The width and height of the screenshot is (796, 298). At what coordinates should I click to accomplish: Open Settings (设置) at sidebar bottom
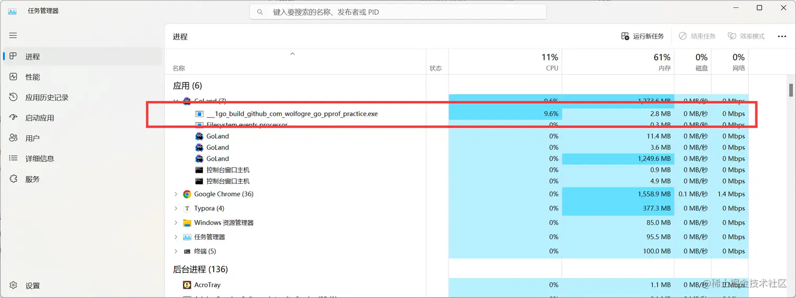(83, 285)
